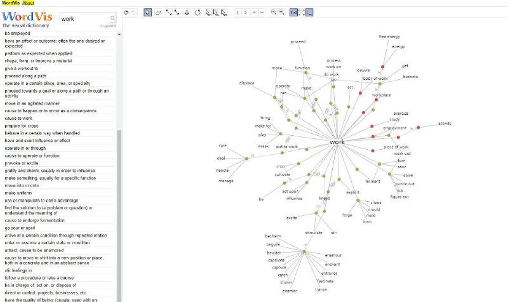Toggle the rightmost highlighted view button
This screenshot has width=508, height=302.
pos(309,11)
